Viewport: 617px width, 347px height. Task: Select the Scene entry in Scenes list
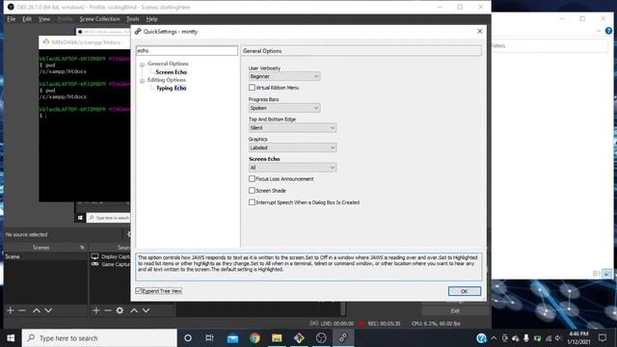coord(45,256)
